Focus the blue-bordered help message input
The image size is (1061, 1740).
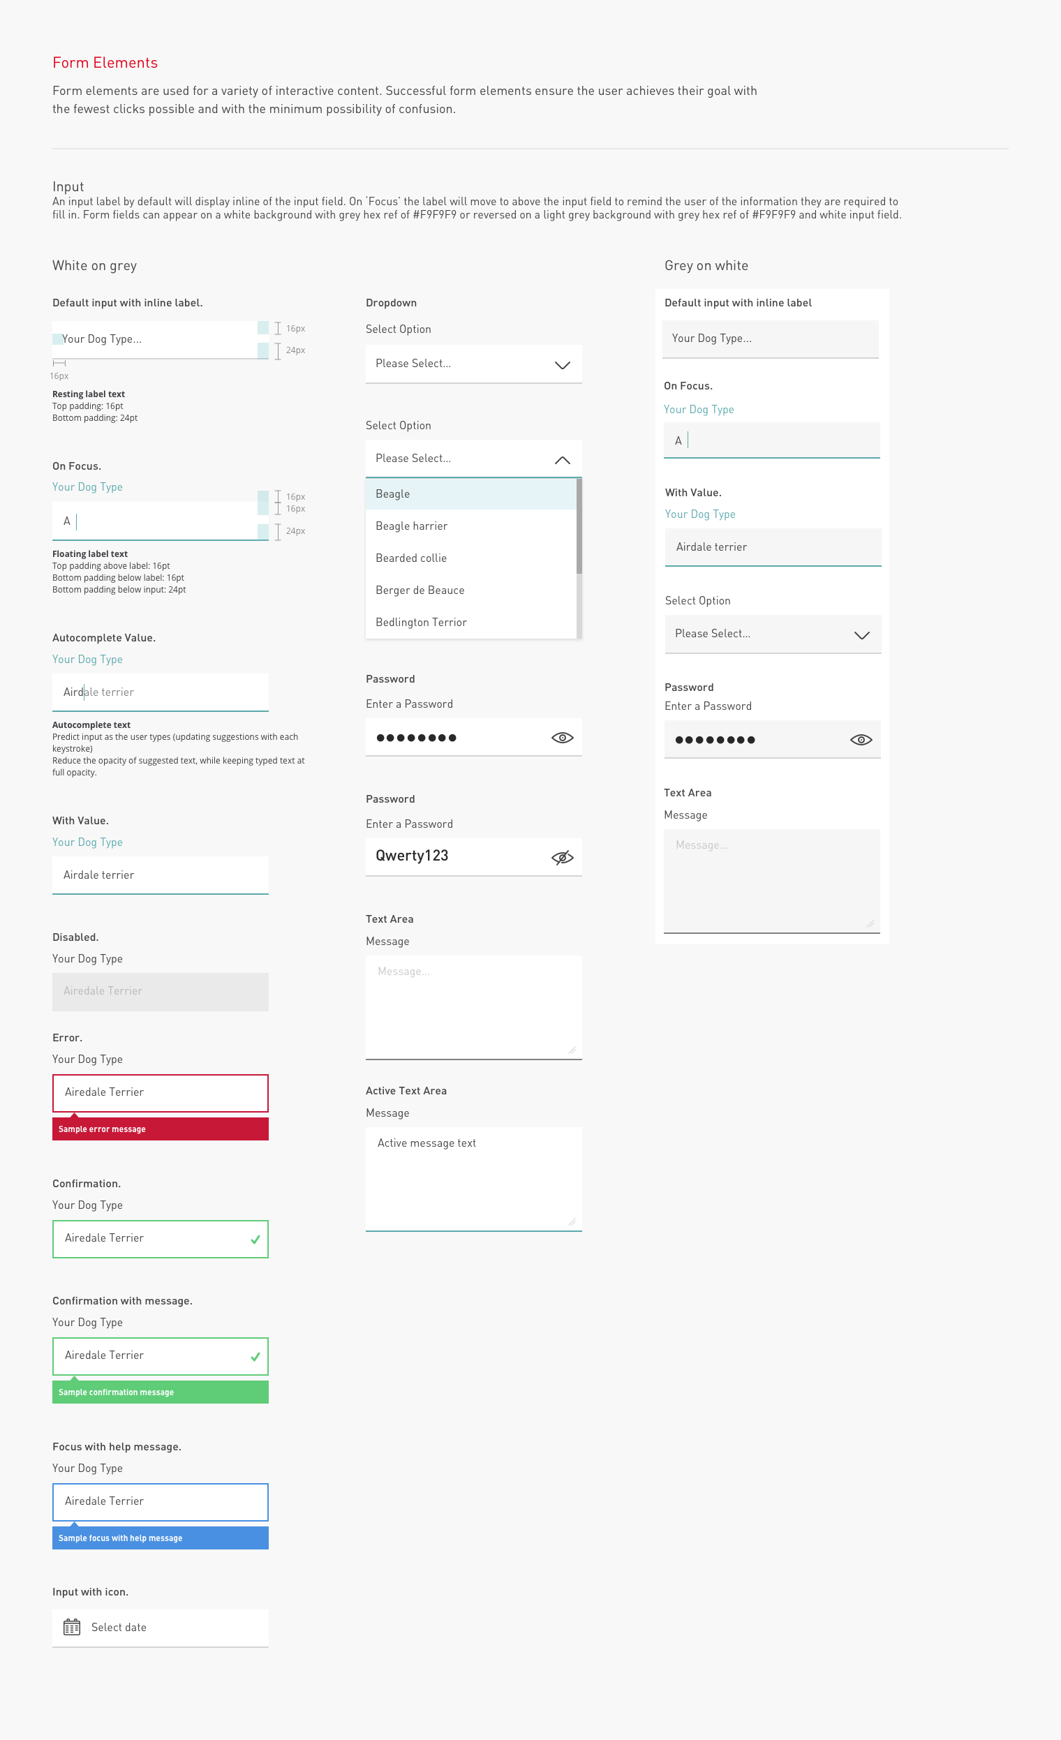(161, 1501)
